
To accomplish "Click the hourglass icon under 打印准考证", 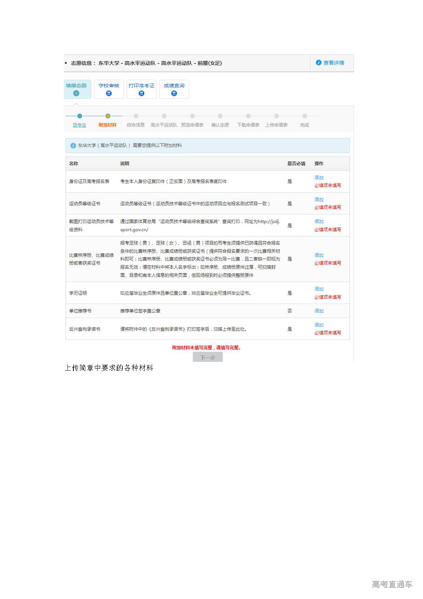I will [x=141, y=93].
